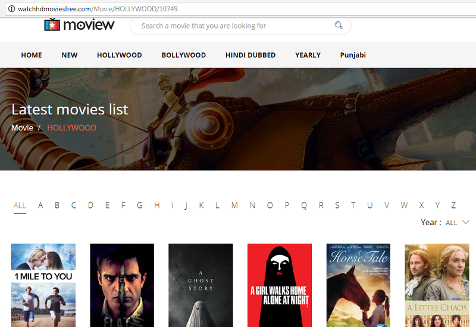
Task: Filter movies by letter U
Action: click(x=369, y=205)
